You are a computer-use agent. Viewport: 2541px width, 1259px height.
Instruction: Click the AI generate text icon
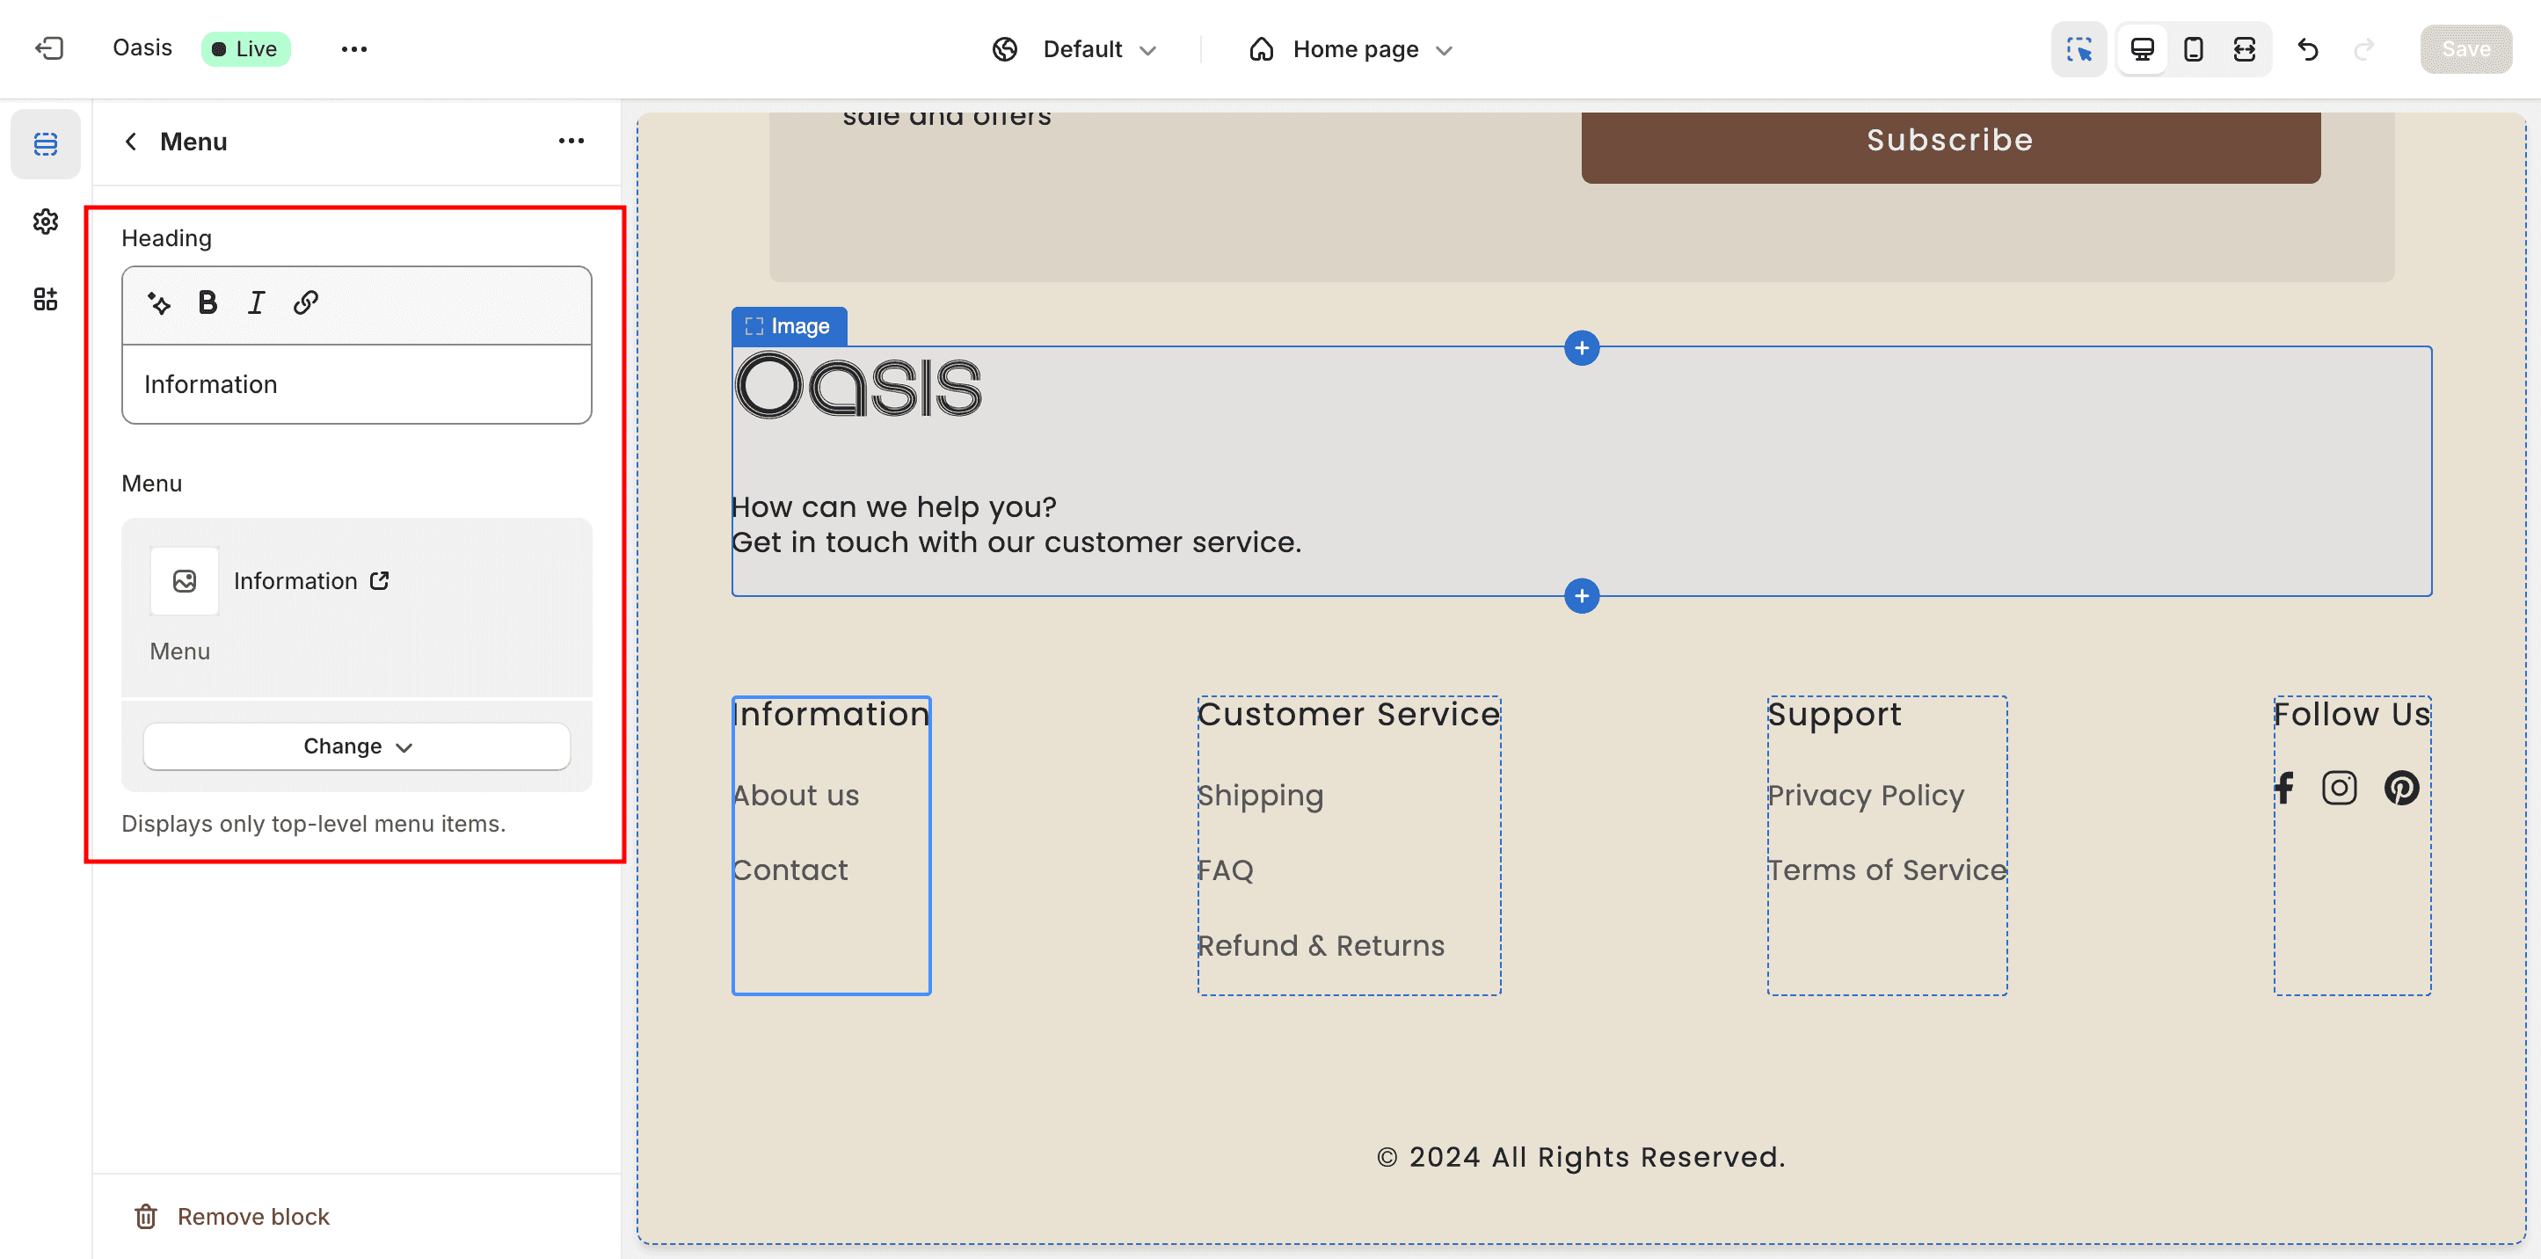[x=159, y=303]
